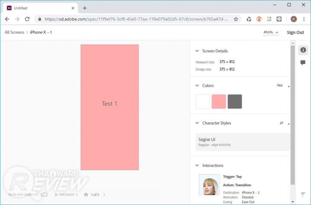Open a new browser tab
Viewport: 311px width, 205px height.
tap(85, 8)
